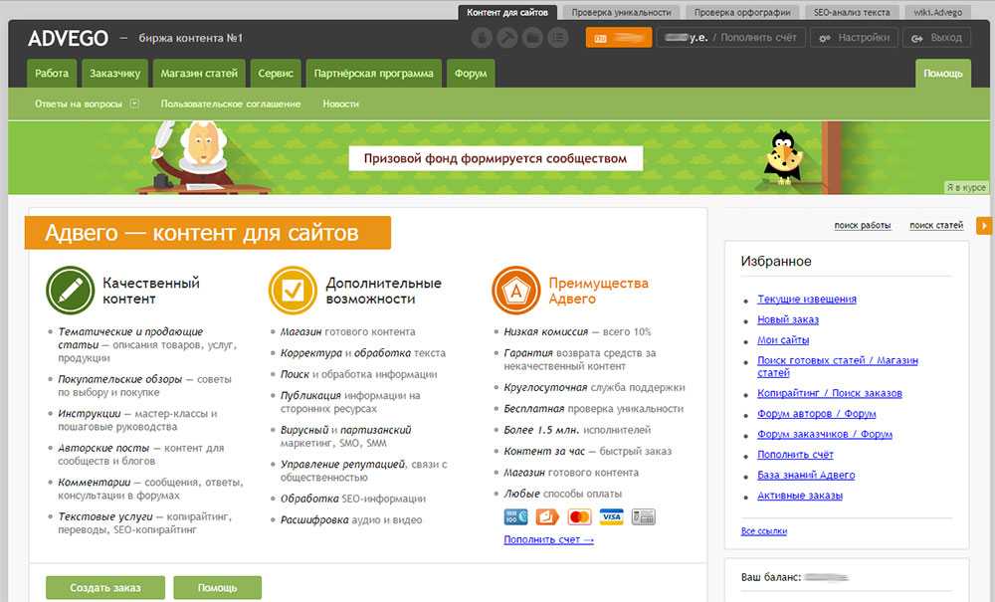Click the green pencil Качественный контент icon
The width and height of the screenshot is (995, 602).
[71, 290]
